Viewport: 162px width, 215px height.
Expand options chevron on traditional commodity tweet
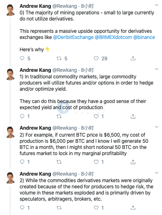pyautogui.click(x=157, y=69)
